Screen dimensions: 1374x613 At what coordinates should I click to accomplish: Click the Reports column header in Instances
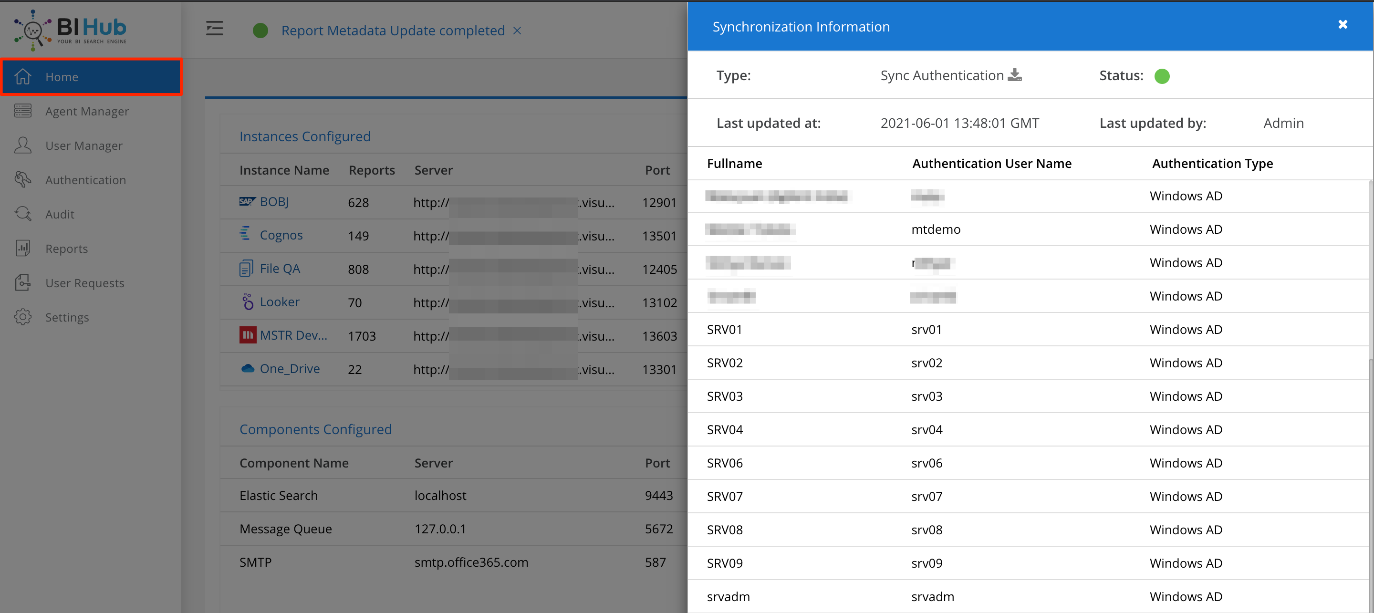coord(372,170)
